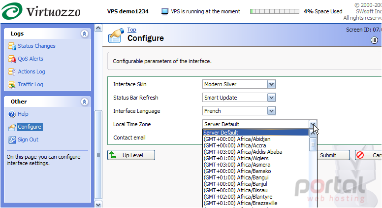Screen dimensions: 382x208
Task: Click the VPS demo1234 label
Action: (x=128, y=11)
